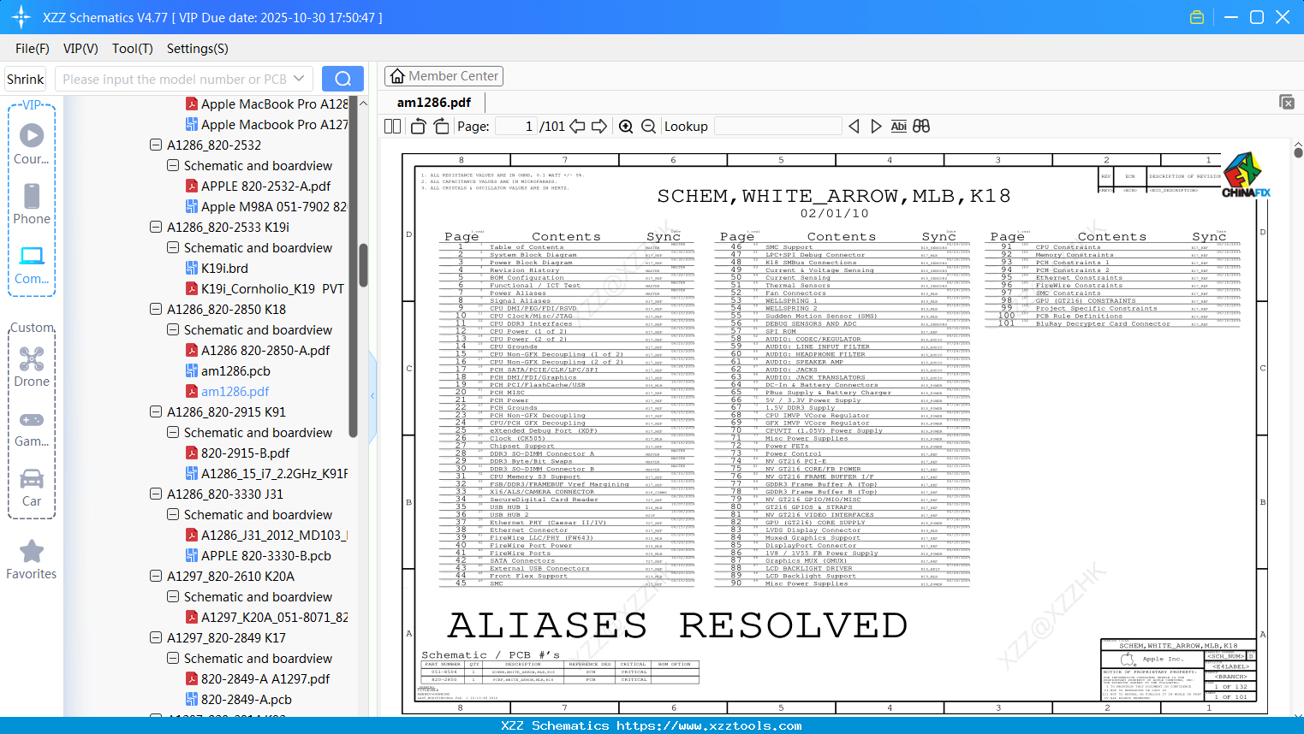Collapse the A1286_820-2850 K18 node
Viewport: 1304px width, 734px height.
click(x=156, y=310)
